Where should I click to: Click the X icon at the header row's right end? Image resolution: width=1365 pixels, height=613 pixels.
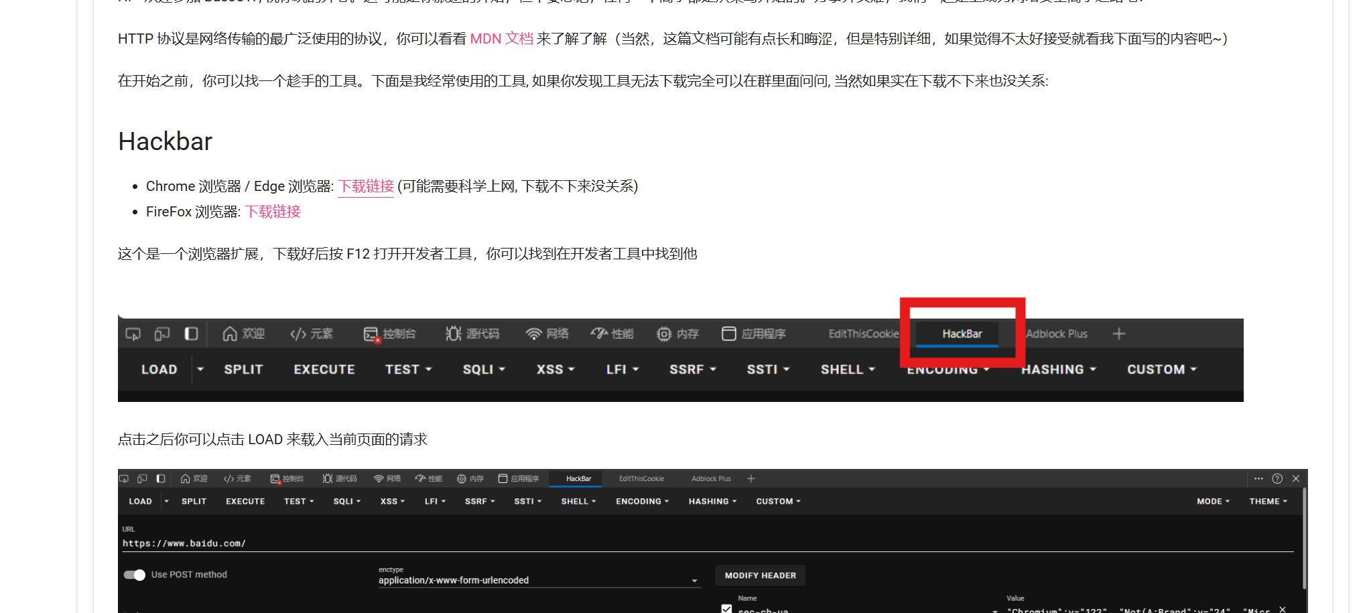(1282, 609)
